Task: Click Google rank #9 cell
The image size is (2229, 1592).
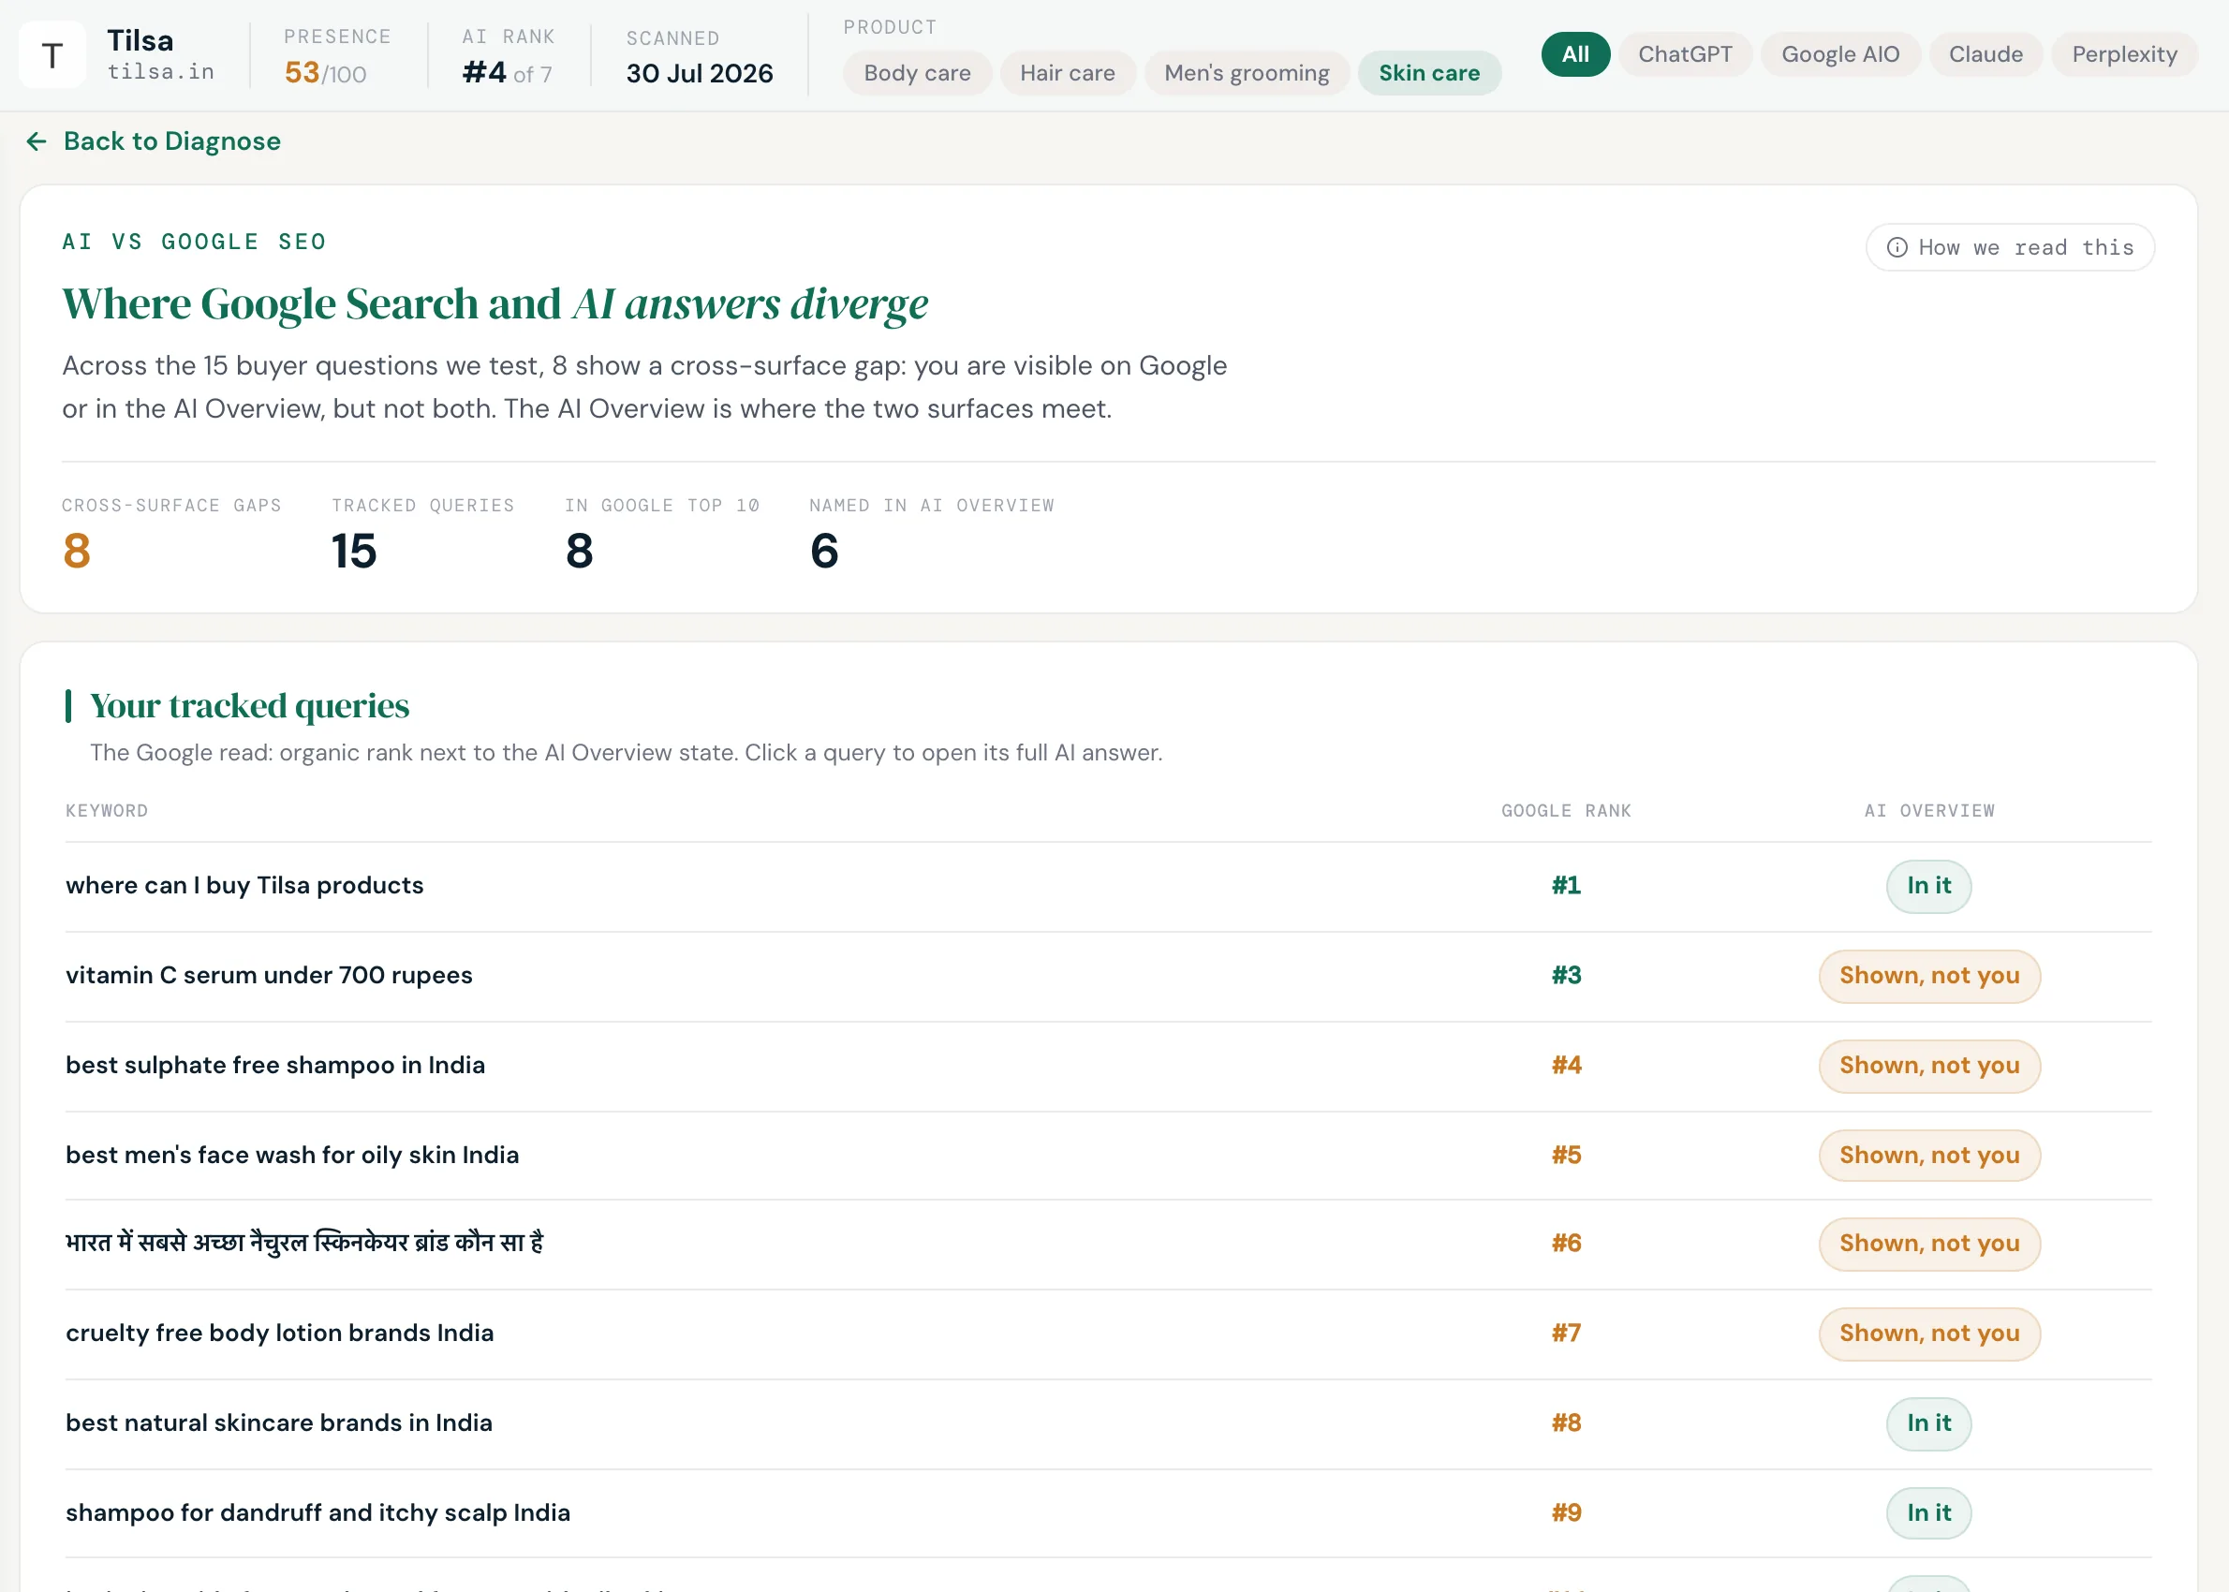Action: (x=1565, y=1513)
